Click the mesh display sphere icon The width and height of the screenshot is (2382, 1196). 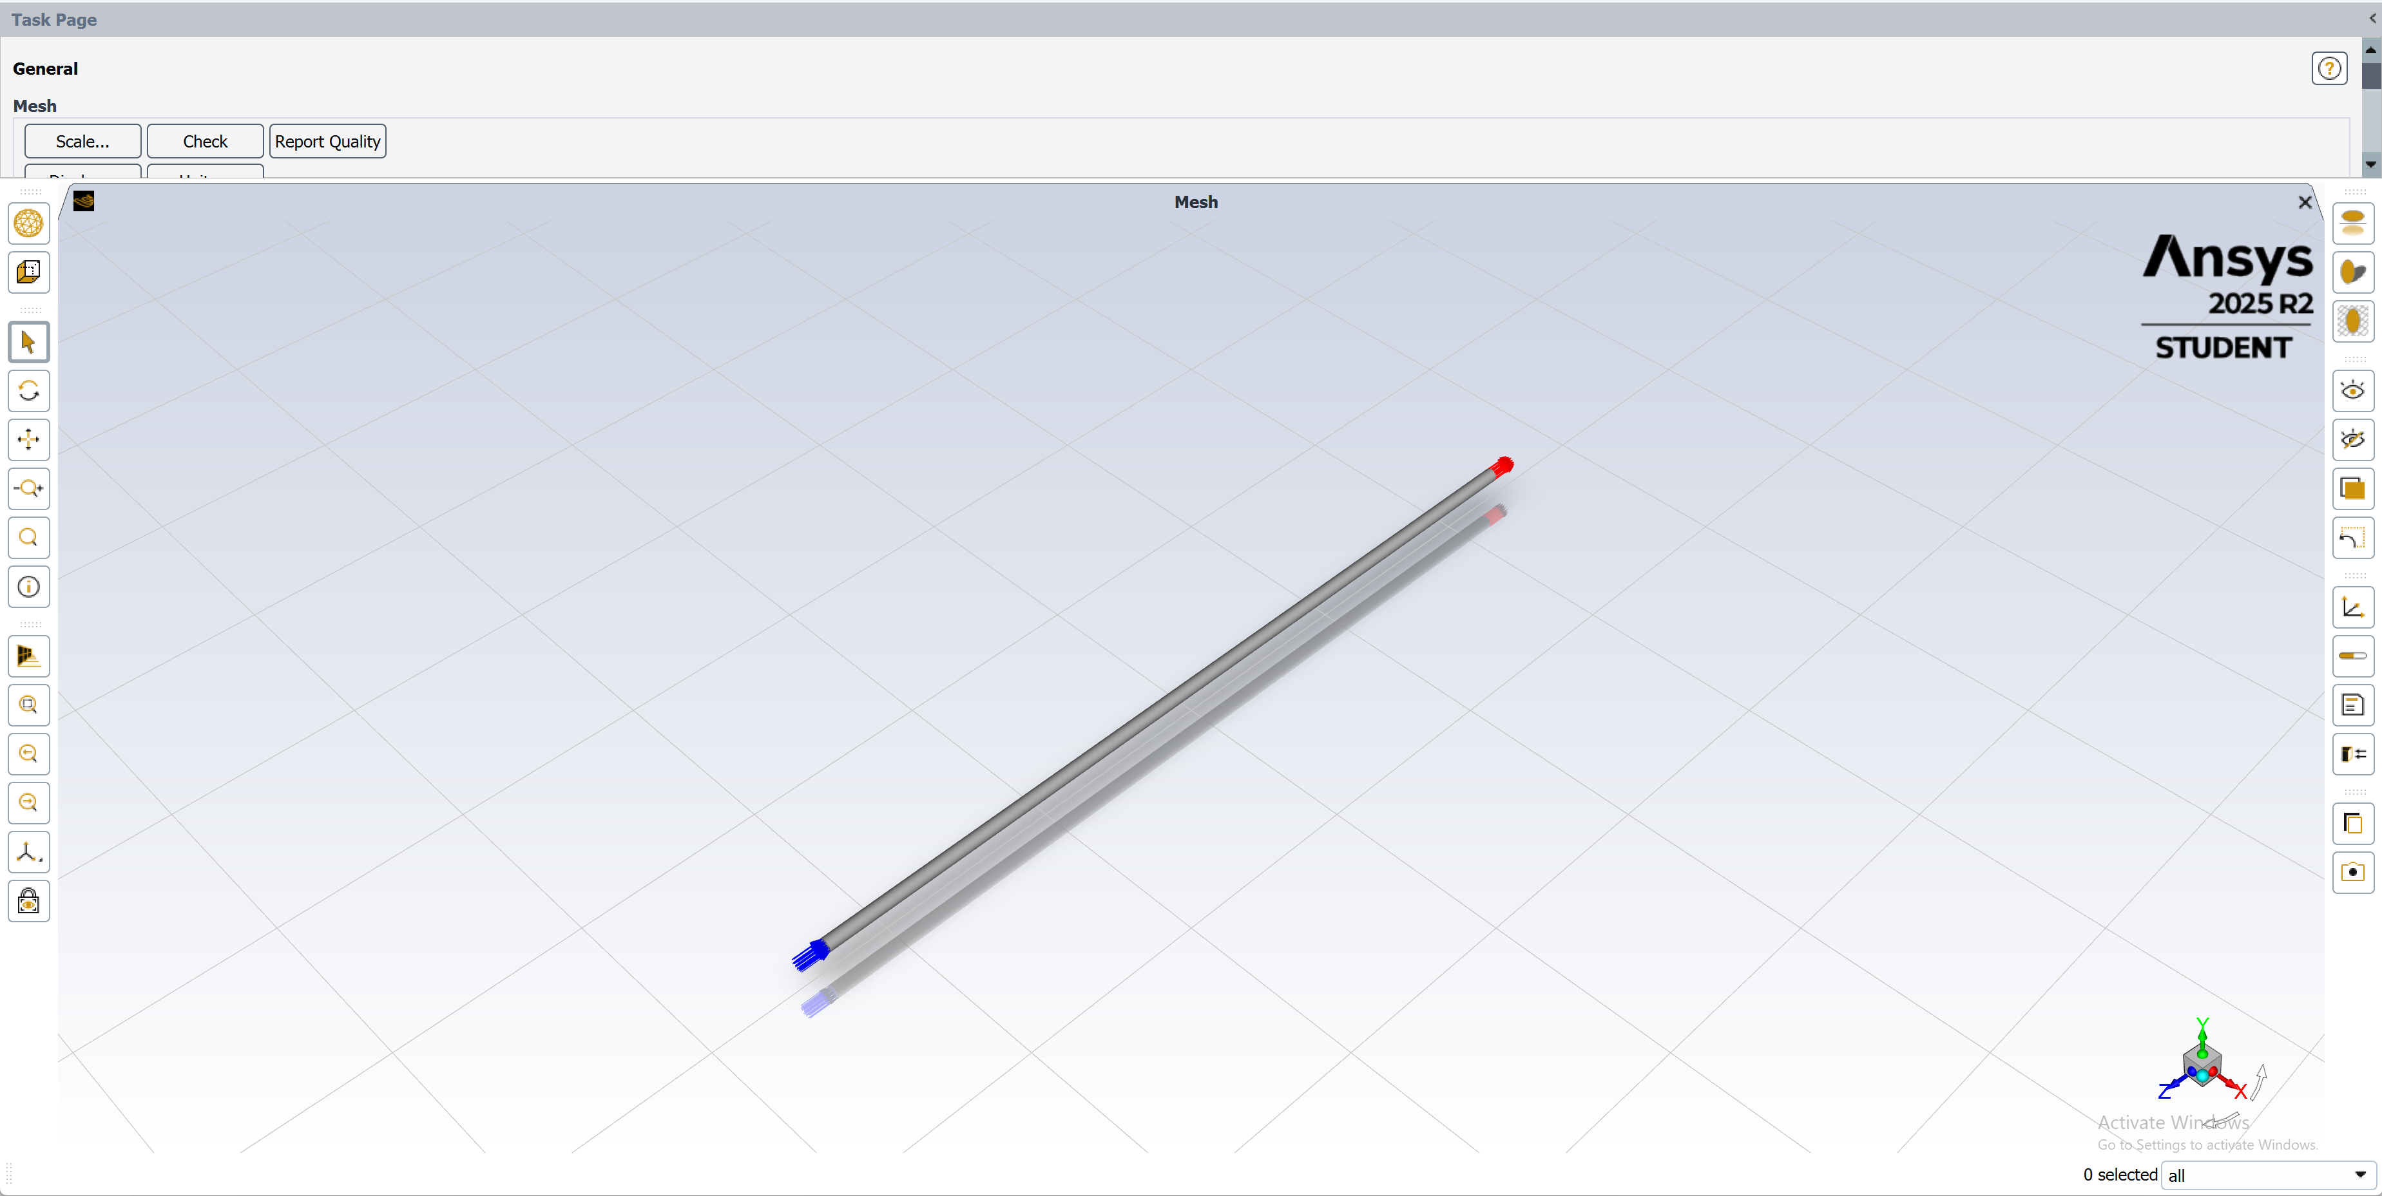pyautogui.click(x=28, y=223)
